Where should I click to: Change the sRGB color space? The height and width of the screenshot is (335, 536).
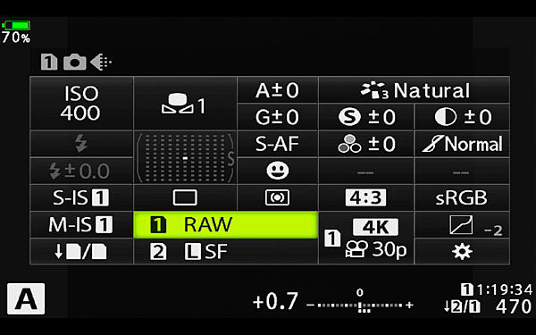pos(462,197)
